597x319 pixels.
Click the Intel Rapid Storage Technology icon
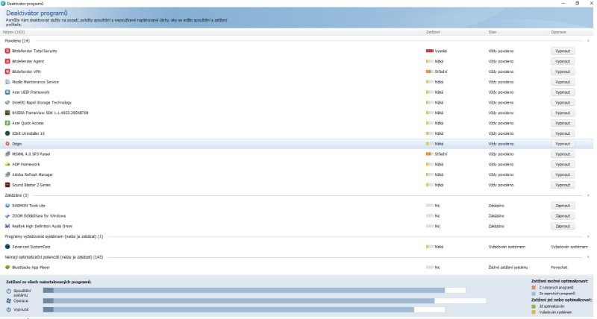pos(7,103)
